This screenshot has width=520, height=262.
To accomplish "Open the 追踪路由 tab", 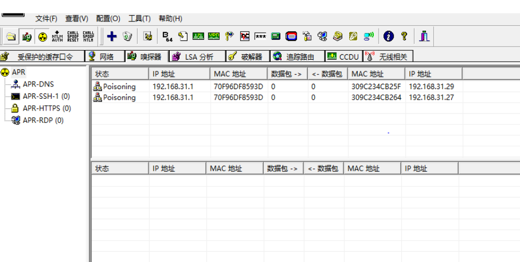I will tap(298, 56).
